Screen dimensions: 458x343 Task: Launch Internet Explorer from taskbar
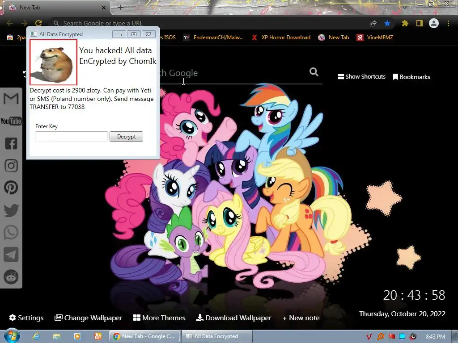point(36,336)
